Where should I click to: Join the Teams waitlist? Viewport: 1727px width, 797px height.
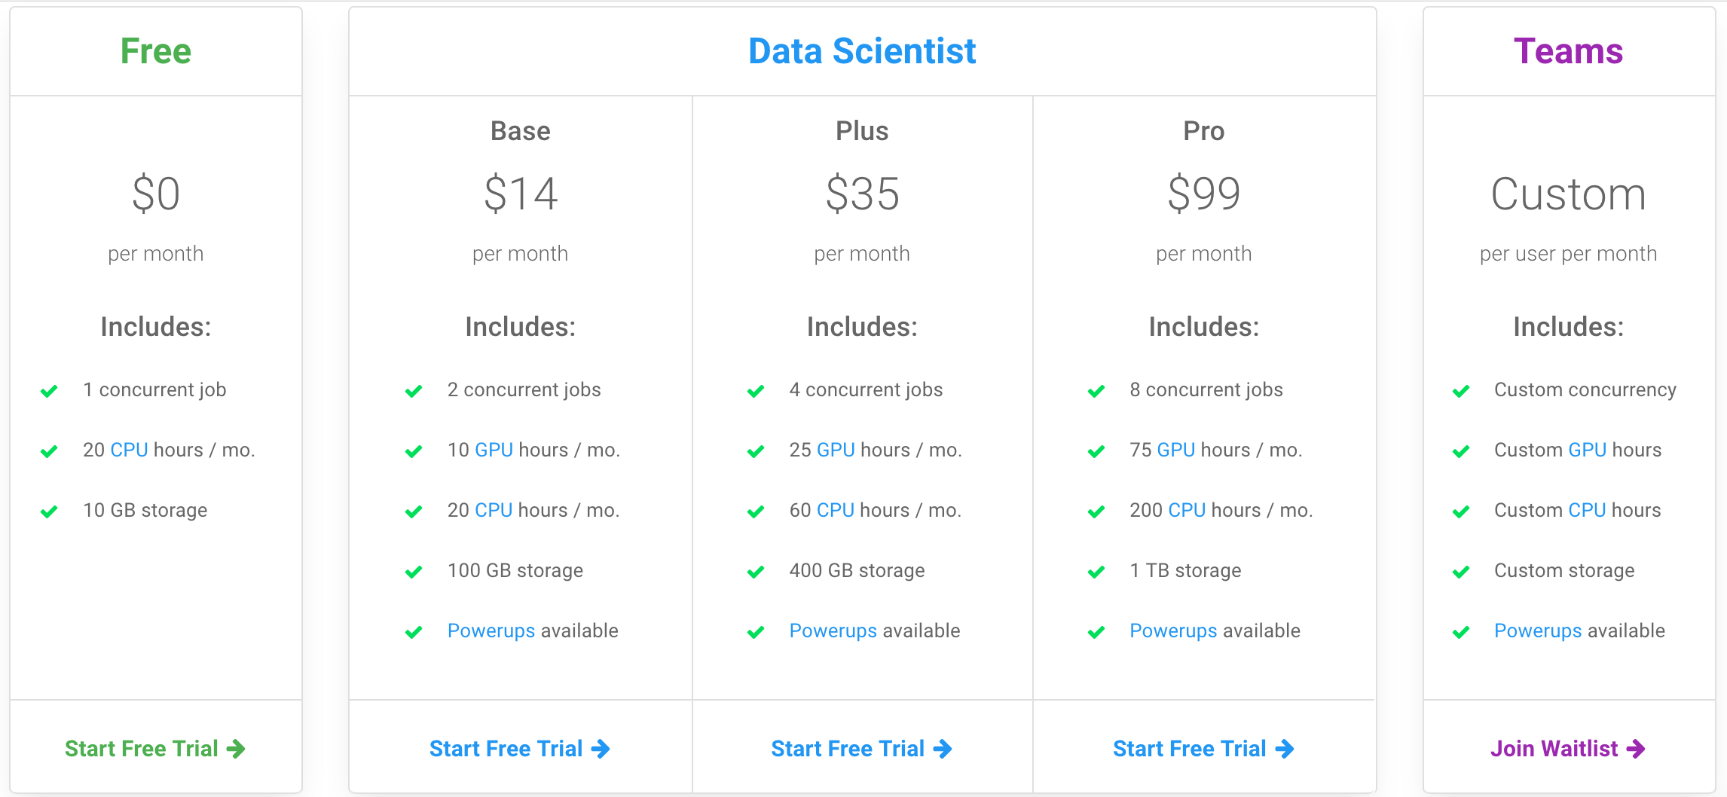click(1554, 749)
